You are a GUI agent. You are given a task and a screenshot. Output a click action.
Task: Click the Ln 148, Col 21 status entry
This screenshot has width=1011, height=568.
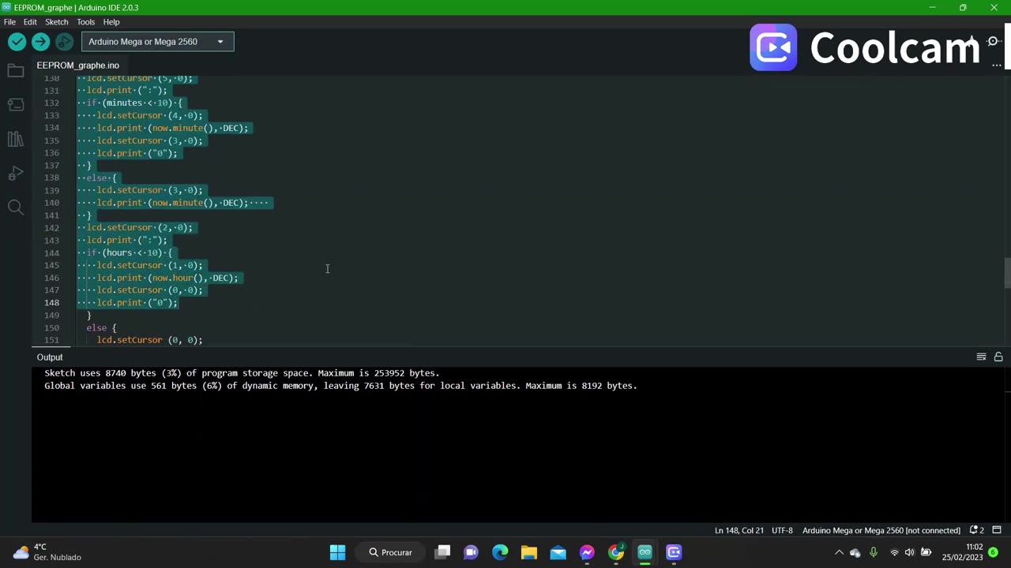(x=739, y=530)
